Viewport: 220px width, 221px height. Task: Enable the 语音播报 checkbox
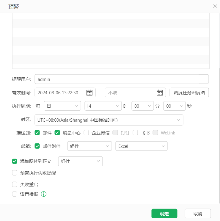(15, 194)
